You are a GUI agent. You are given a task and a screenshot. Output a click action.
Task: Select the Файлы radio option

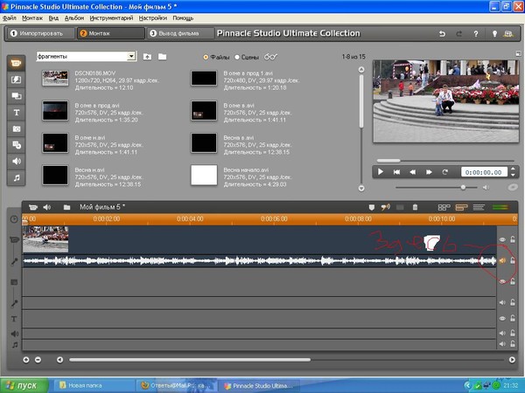[x=206, y=57]
